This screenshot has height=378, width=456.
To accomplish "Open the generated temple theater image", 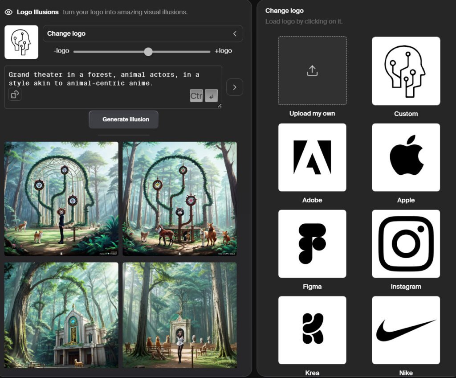I will 61,315.
